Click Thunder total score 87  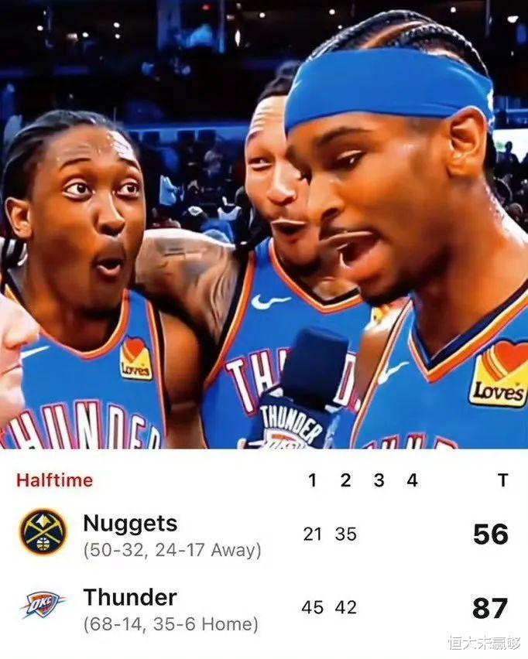[x=490, y=608]
